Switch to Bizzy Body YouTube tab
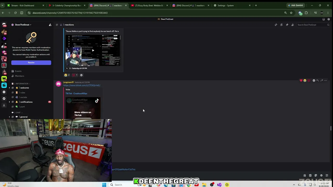Viewport: 333px width, 187px height. pos(150,5)
